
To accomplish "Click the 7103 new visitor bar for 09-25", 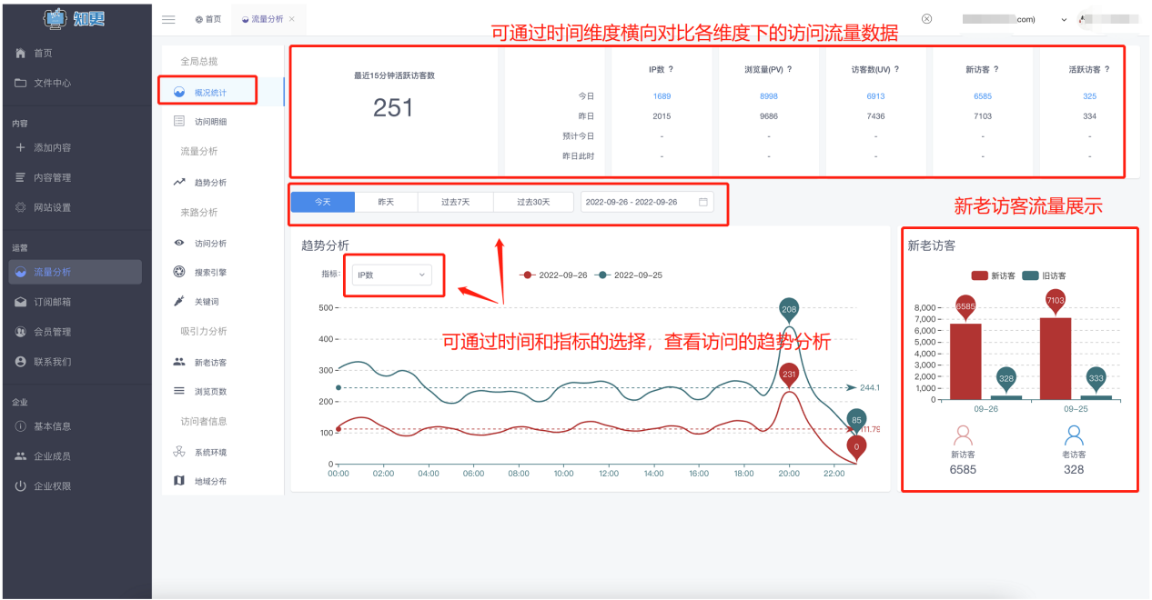I will tap(1056, 358).
